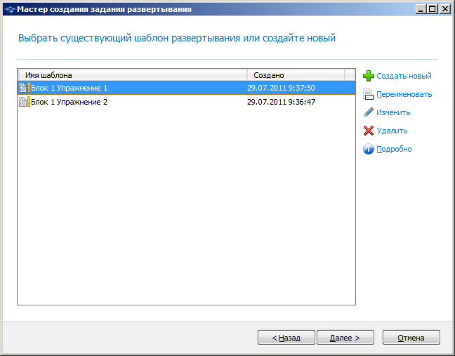Screen dimensions: 455x356
Task: Close the wizard window
Action: (444, 9)
